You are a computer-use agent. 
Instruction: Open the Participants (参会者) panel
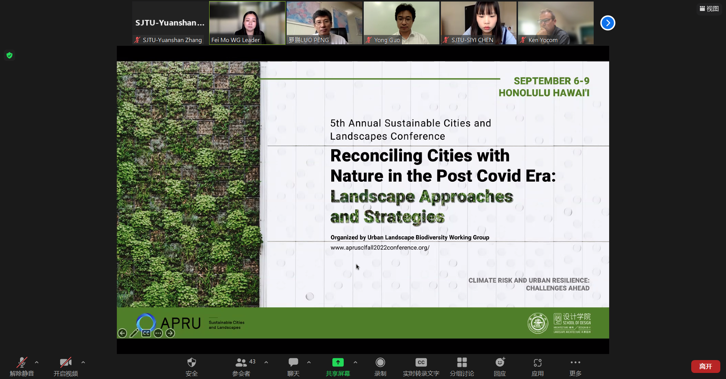click(241, 363)
